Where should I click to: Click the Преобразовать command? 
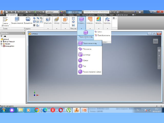pyautogui.click(x=103, y=35)
